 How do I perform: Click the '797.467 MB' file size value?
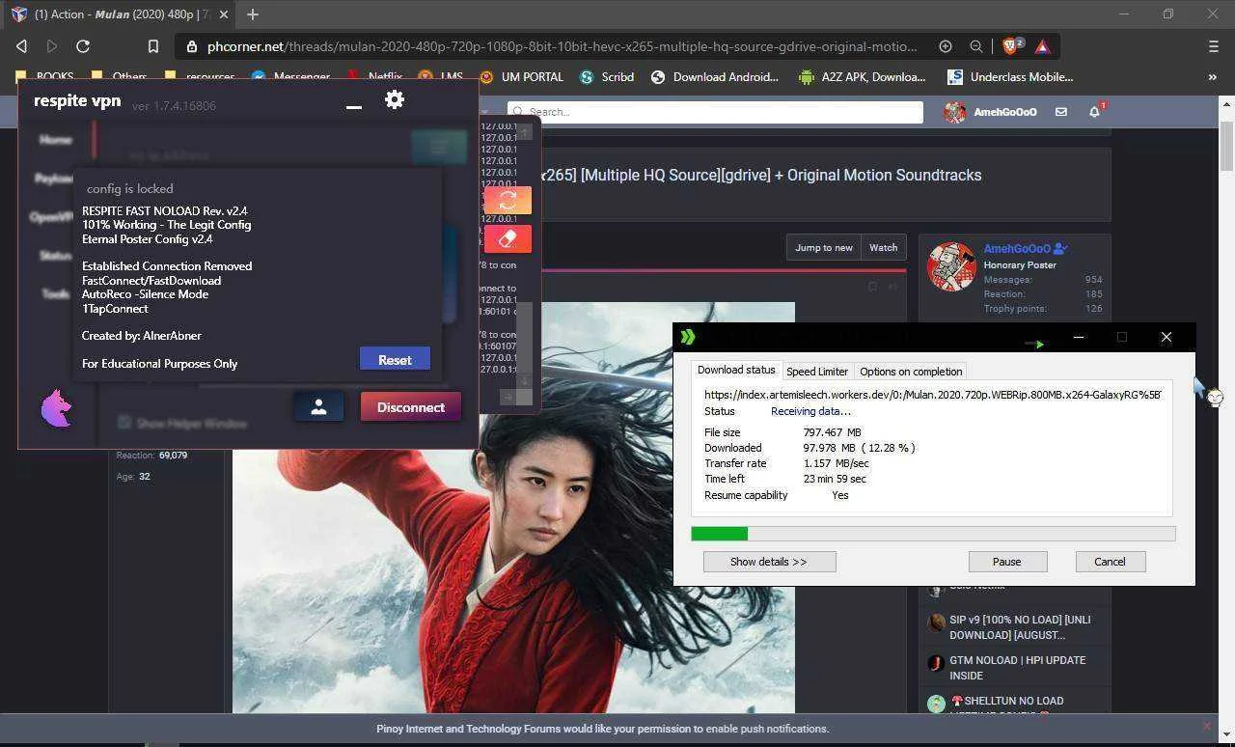coord(832,432)
